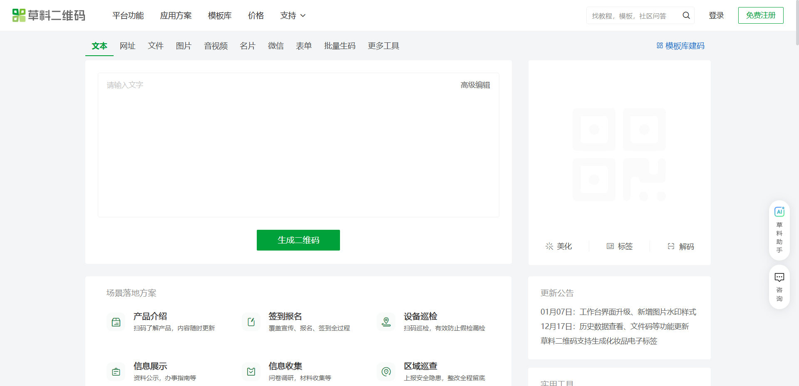Open the 标签 (label) tool

point(620,246)
